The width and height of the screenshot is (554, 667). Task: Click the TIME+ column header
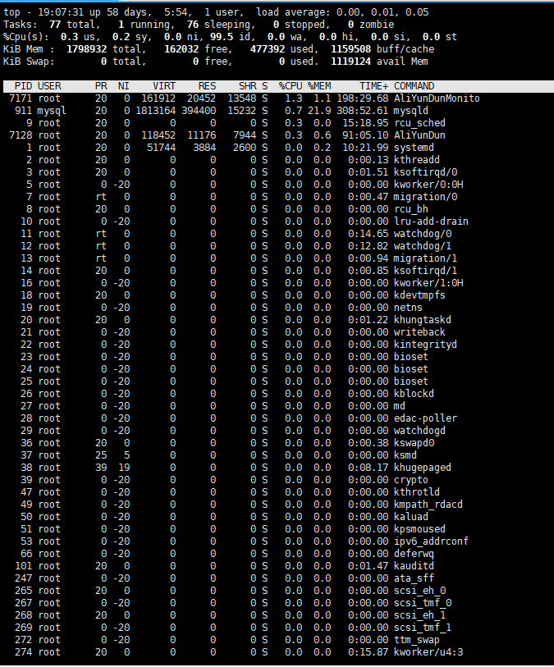pos(373,86)
